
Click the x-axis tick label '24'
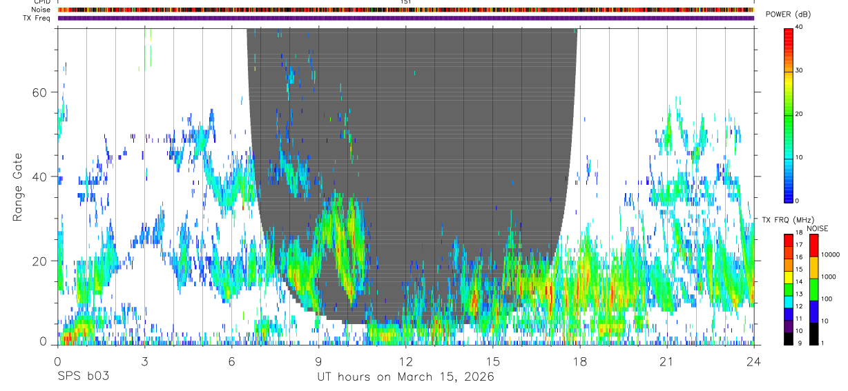tap(754, 361)
